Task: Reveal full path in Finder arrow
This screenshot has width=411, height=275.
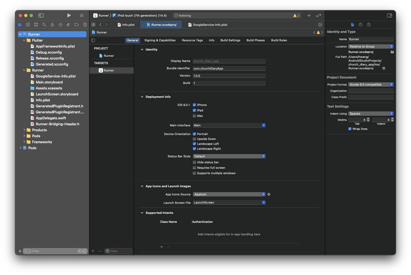Action: pos(384,68)
